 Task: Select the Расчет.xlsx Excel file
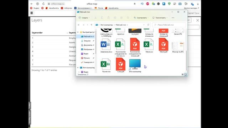point(106,65)
